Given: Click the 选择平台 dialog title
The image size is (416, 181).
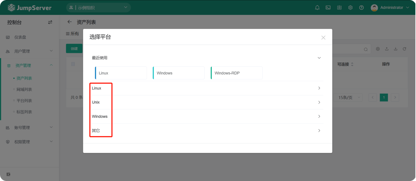Looking at the screenshot, I should (x=100, y=37).
